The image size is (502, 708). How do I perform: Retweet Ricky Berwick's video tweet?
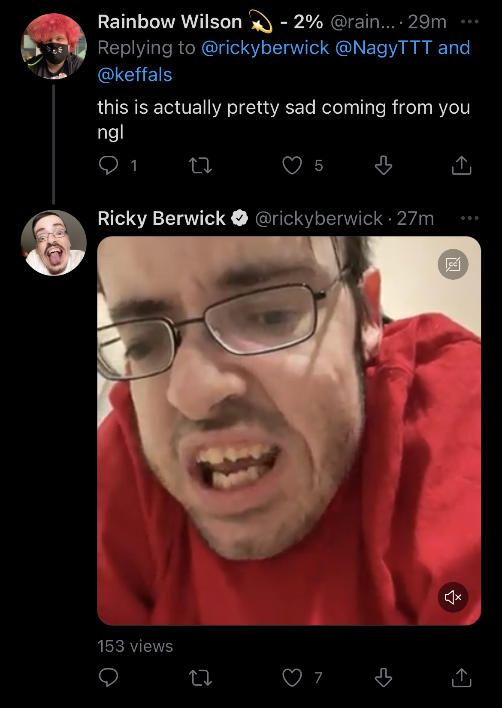click(x=200, y=678)
